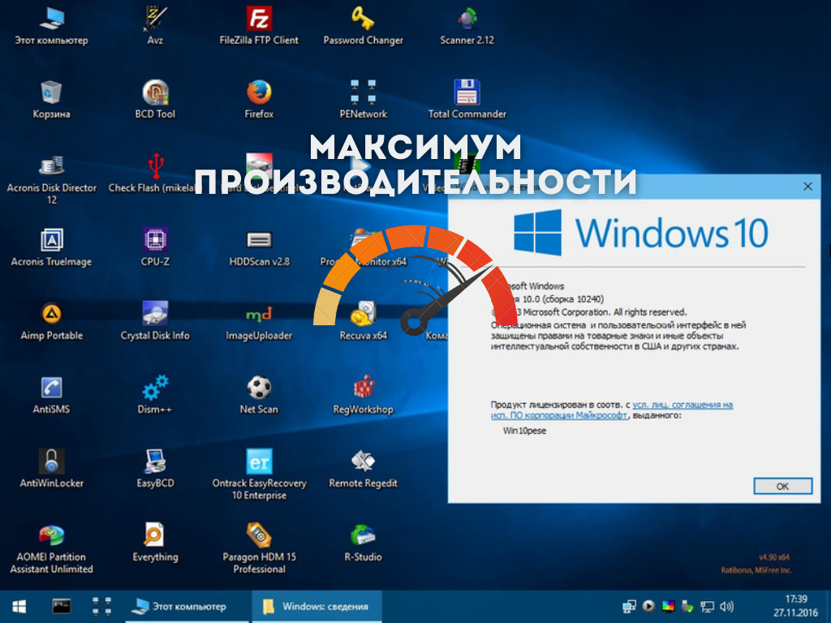This screenshot has width=831, height=623.
Task: Open colorful display tray icon
Action: (669, 606)
